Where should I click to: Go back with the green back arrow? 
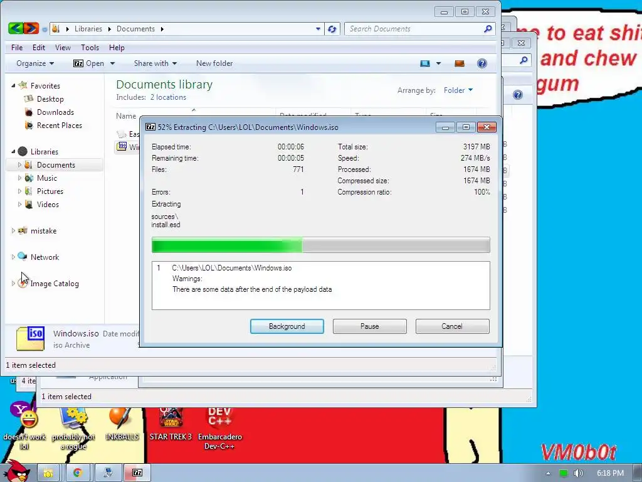[x=15, y=28]
